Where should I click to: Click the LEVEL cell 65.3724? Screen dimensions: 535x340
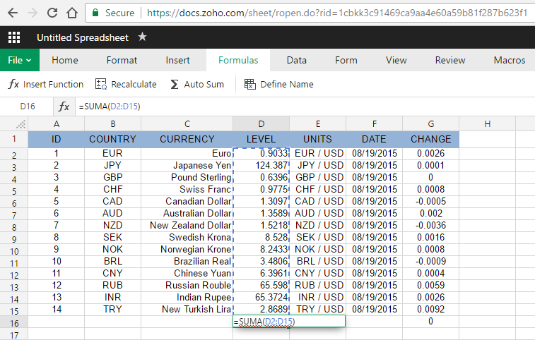pos(261,298)
